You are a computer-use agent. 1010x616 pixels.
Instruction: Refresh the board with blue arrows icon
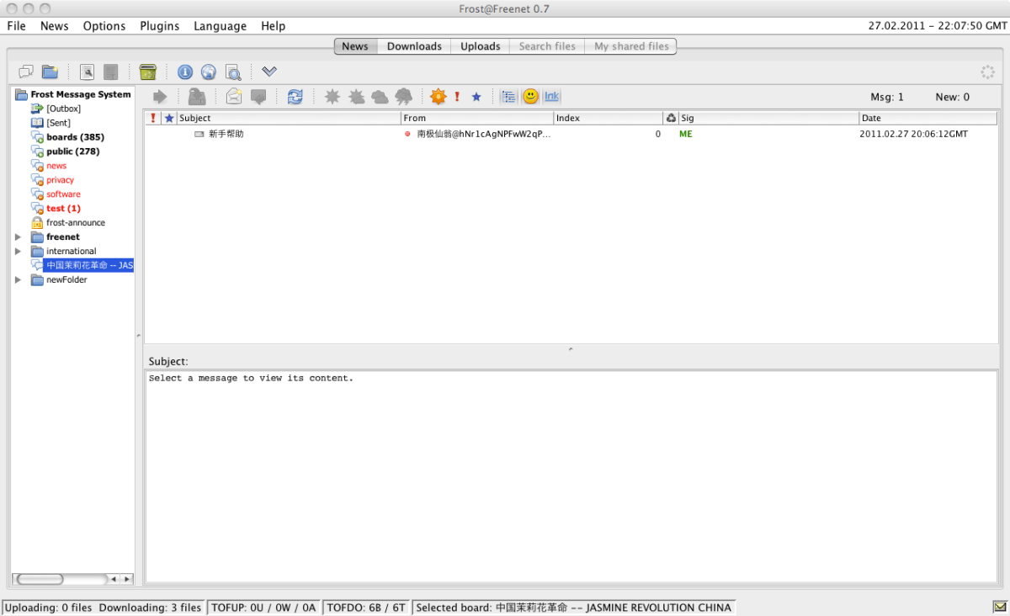[x=295, y=97]
